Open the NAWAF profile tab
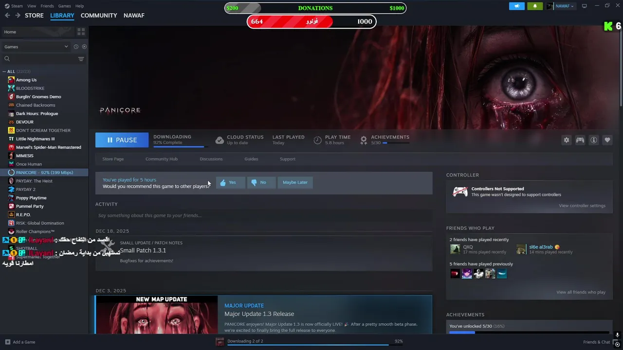This screenshot has height=350, width=623. pyautogui.click(x=134, y=16)
